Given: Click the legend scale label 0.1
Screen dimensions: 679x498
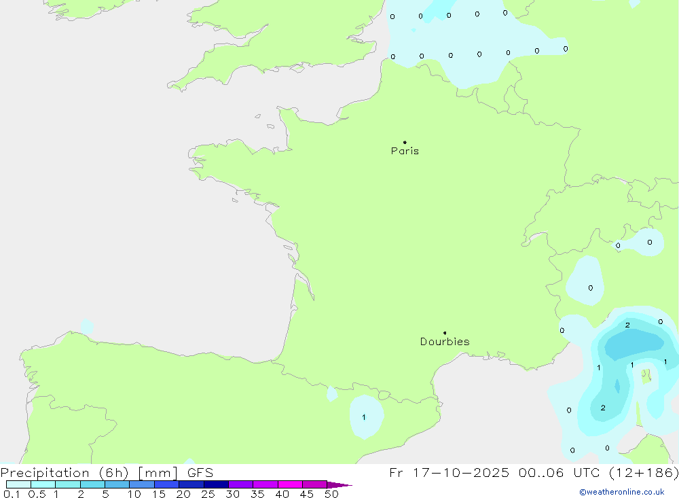Looking at the screenshot, I should 12,494.
